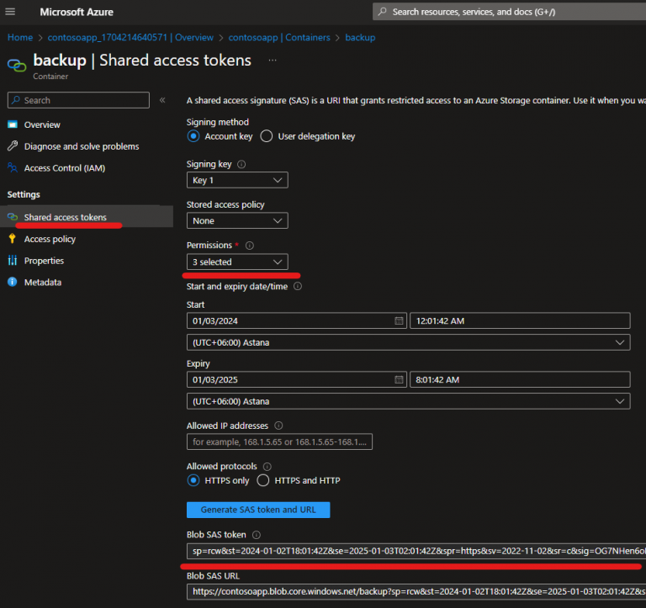Click the info icon next to Signing key
This screenshot has width=646, height=608.
coord(242,165)
